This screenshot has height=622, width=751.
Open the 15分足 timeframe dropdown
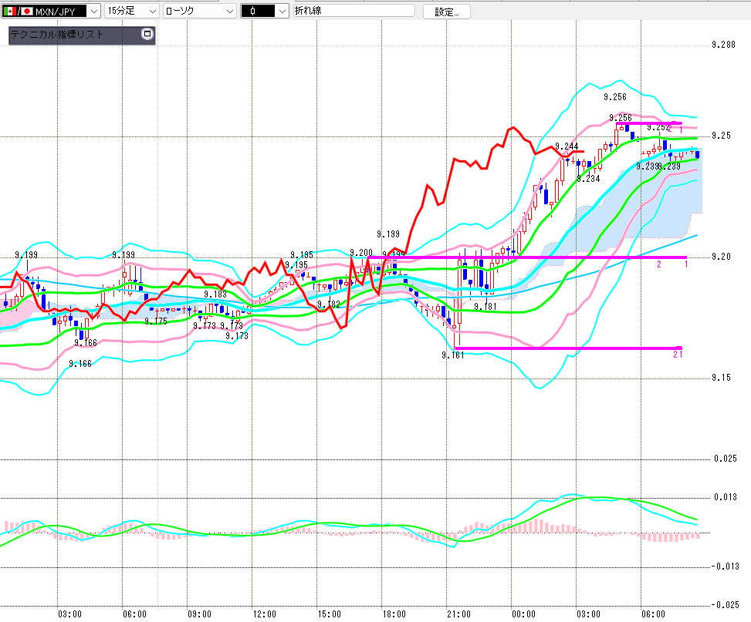tap(132, 11)
